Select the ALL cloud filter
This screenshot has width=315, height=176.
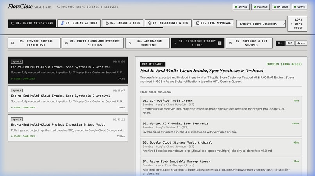pos(280,43)
